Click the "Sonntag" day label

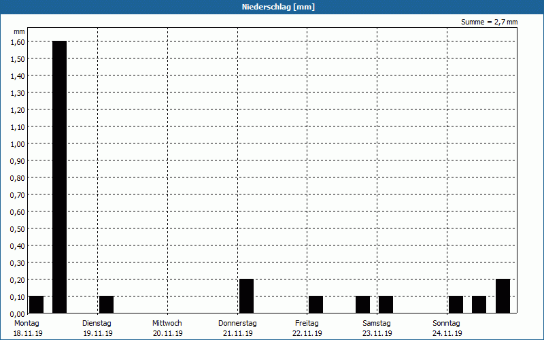pos(447,324)
